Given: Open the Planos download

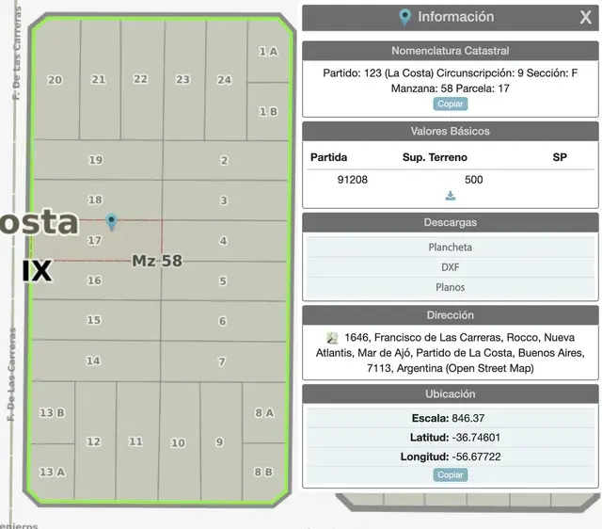Looking at the screenshot, I should [451, 287].
